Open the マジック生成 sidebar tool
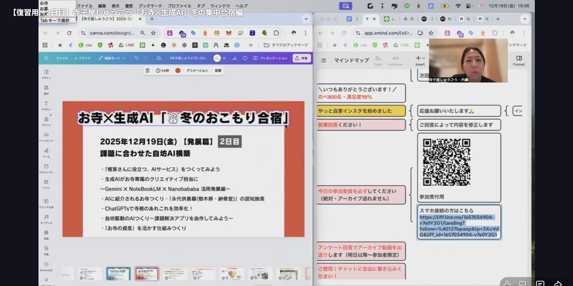573x286 pixels. click(x=46, y=203)
